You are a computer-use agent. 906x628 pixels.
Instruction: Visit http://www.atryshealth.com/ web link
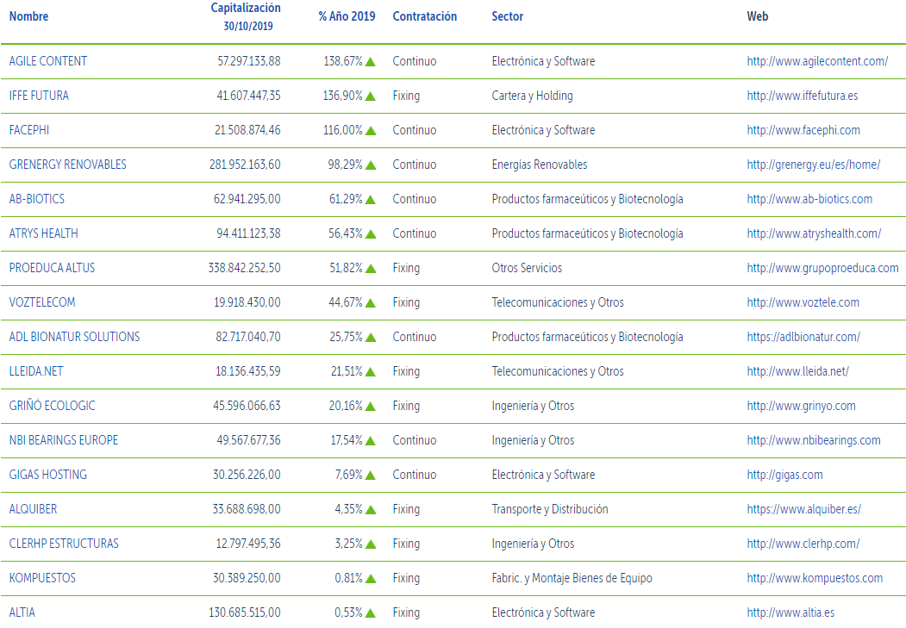pyautogui.click(x=814, y=233)
